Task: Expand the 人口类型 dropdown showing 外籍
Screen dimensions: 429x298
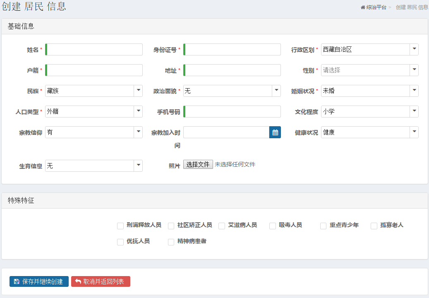Action: click(x=94, y=112)
